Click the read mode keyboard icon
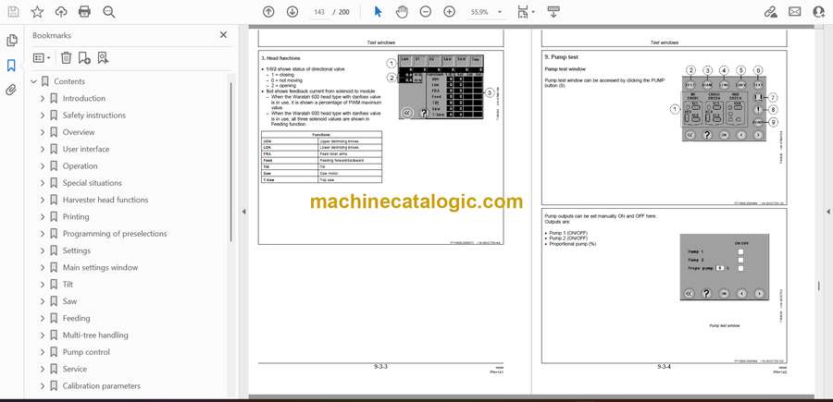 pyautogui.click(x=553, y=12)
